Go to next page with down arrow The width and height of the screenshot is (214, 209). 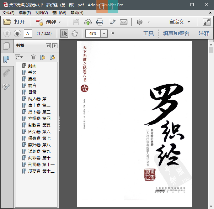point(17,34)
